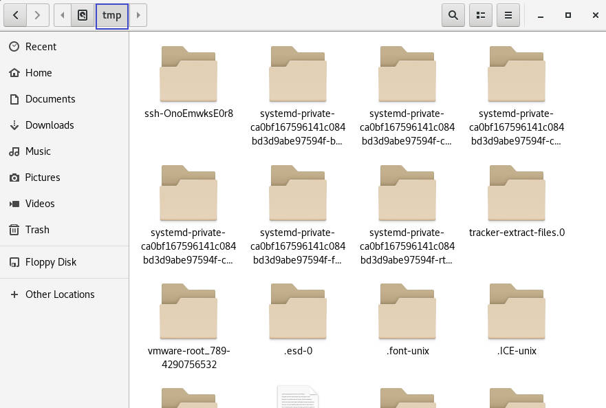The height and width of the screenshot is (408, 606).
Task: Open the hamburger view options menu
Action: [508, 15]
